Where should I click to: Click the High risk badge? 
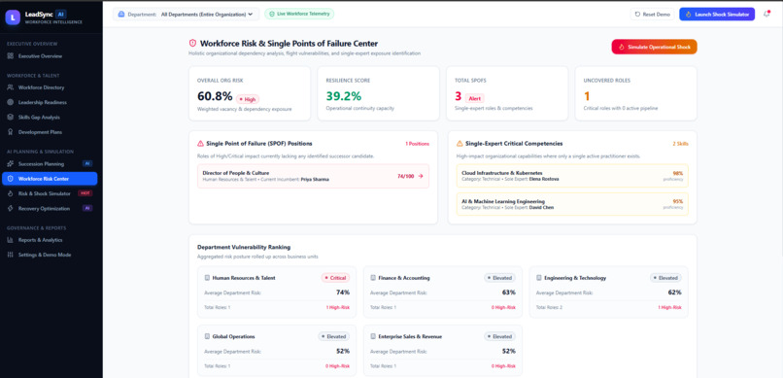[248, 99]
